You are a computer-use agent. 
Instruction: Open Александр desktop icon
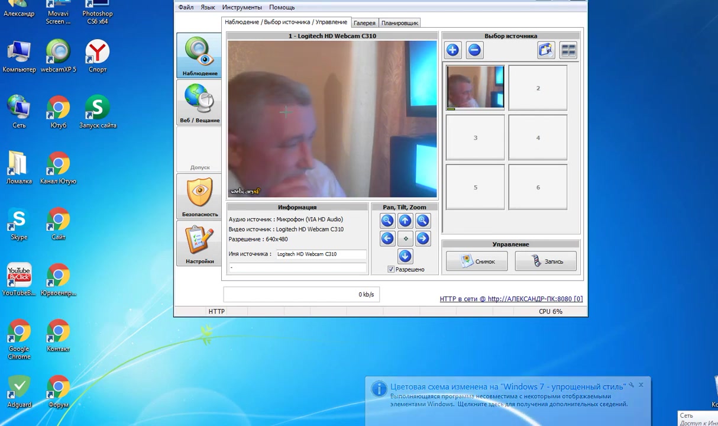tap(19, 9)
